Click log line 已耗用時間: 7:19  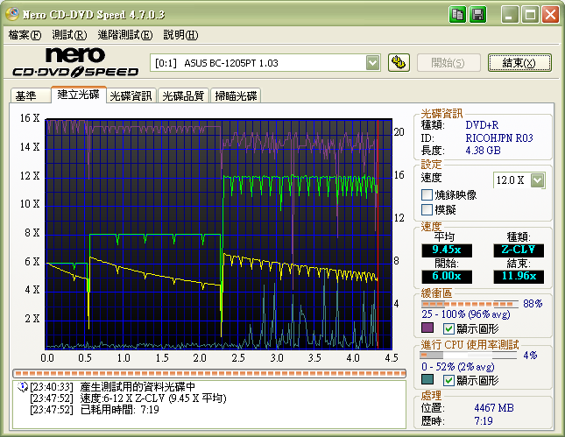(120, 410)
